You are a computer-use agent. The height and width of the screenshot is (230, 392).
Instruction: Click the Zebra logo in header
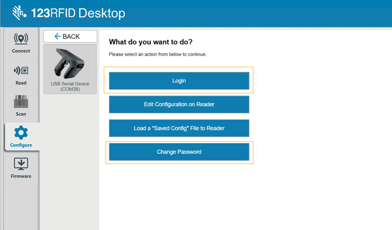pyautogui.click(x=19, y=13)
